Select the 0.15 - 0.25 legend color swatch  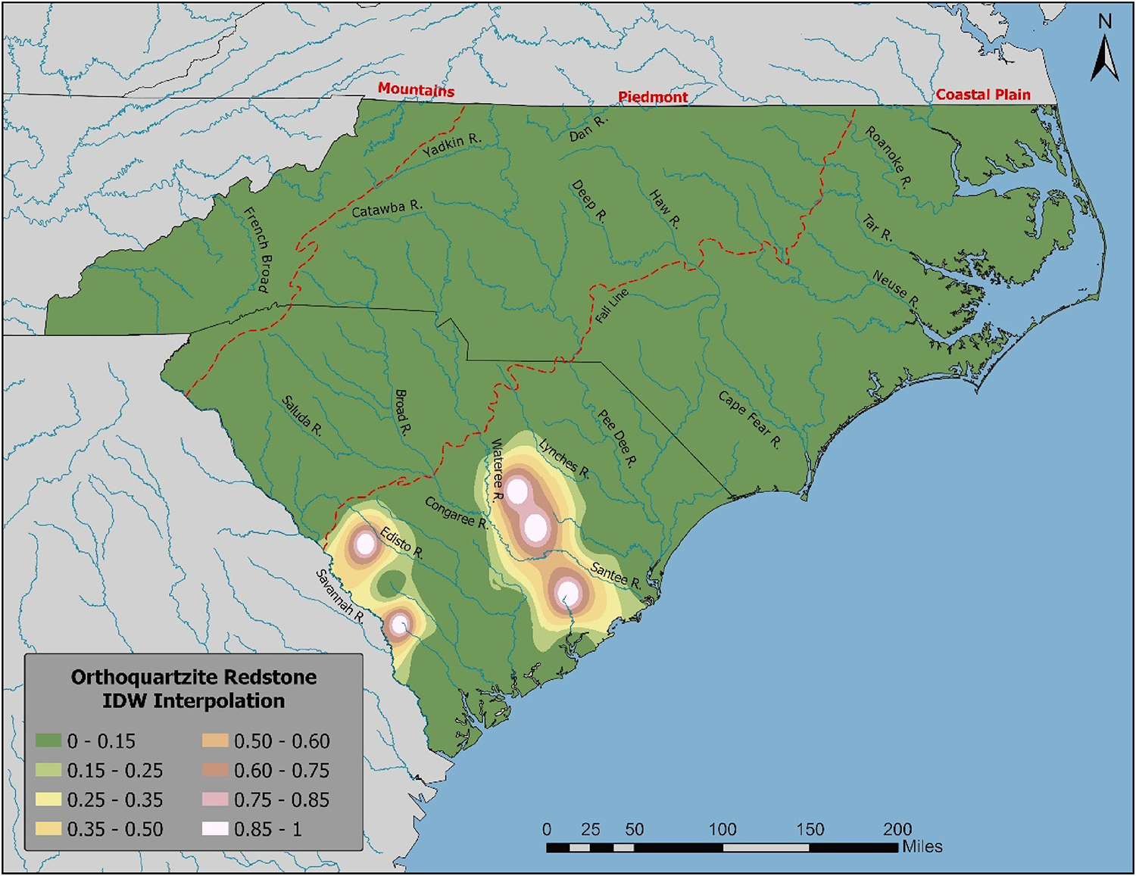(x=48, y=770)
